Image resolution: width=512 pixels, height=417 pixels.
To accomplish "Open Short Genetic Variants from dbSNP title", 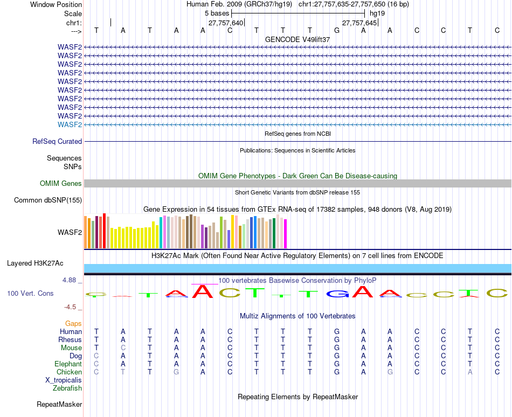I will tap(297, 192).
